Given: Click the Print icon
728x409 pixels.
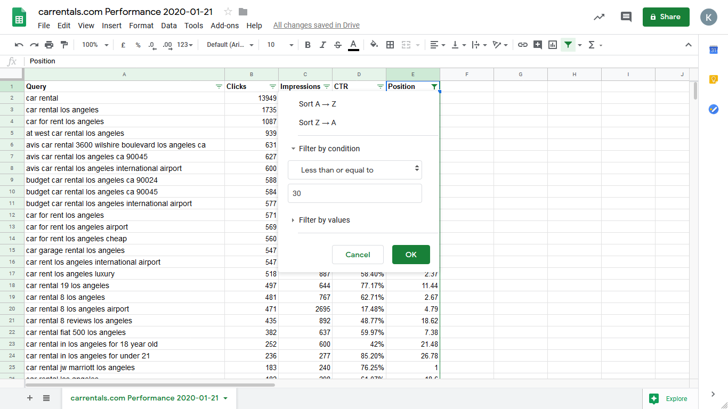Looking at the screenshot, I should pos(49,45).
